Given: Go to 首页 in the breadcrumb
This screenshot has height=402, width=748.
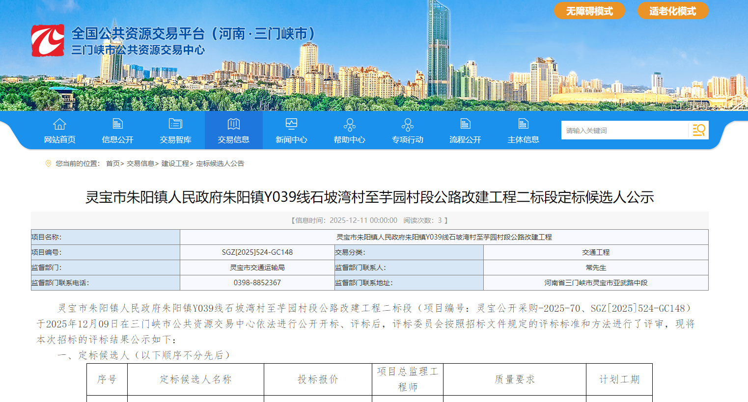Looking at the screenshot, I should point(113,163).
